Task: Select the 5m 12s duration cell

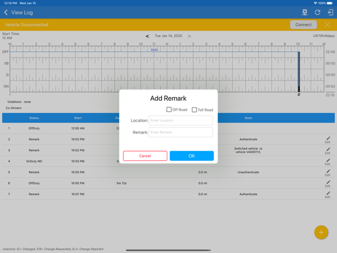Action: coord(122,183)
